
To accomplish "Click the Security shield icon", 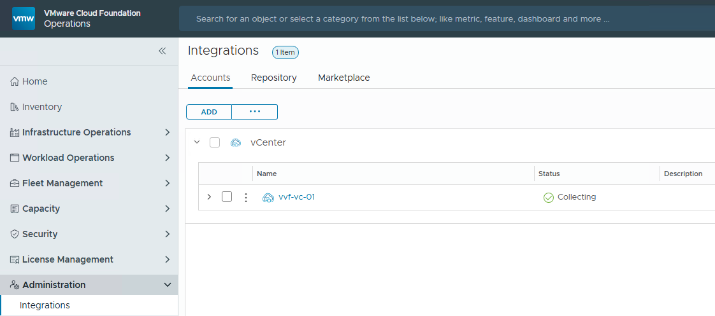I will 15,234.
